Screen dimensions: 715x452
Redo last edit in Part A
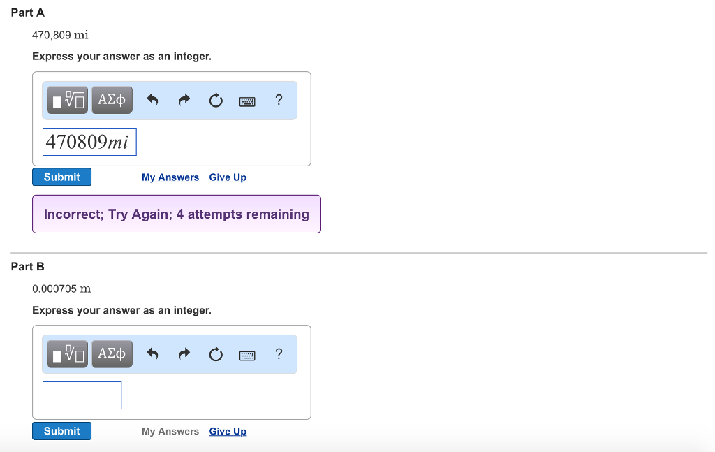click(x=184, y=101)
